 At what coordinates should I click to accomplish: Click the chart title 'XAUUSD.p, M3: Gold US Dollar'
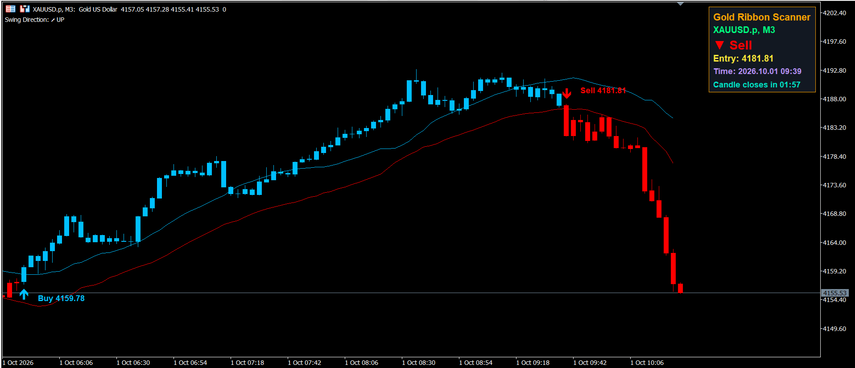[75, 9]
